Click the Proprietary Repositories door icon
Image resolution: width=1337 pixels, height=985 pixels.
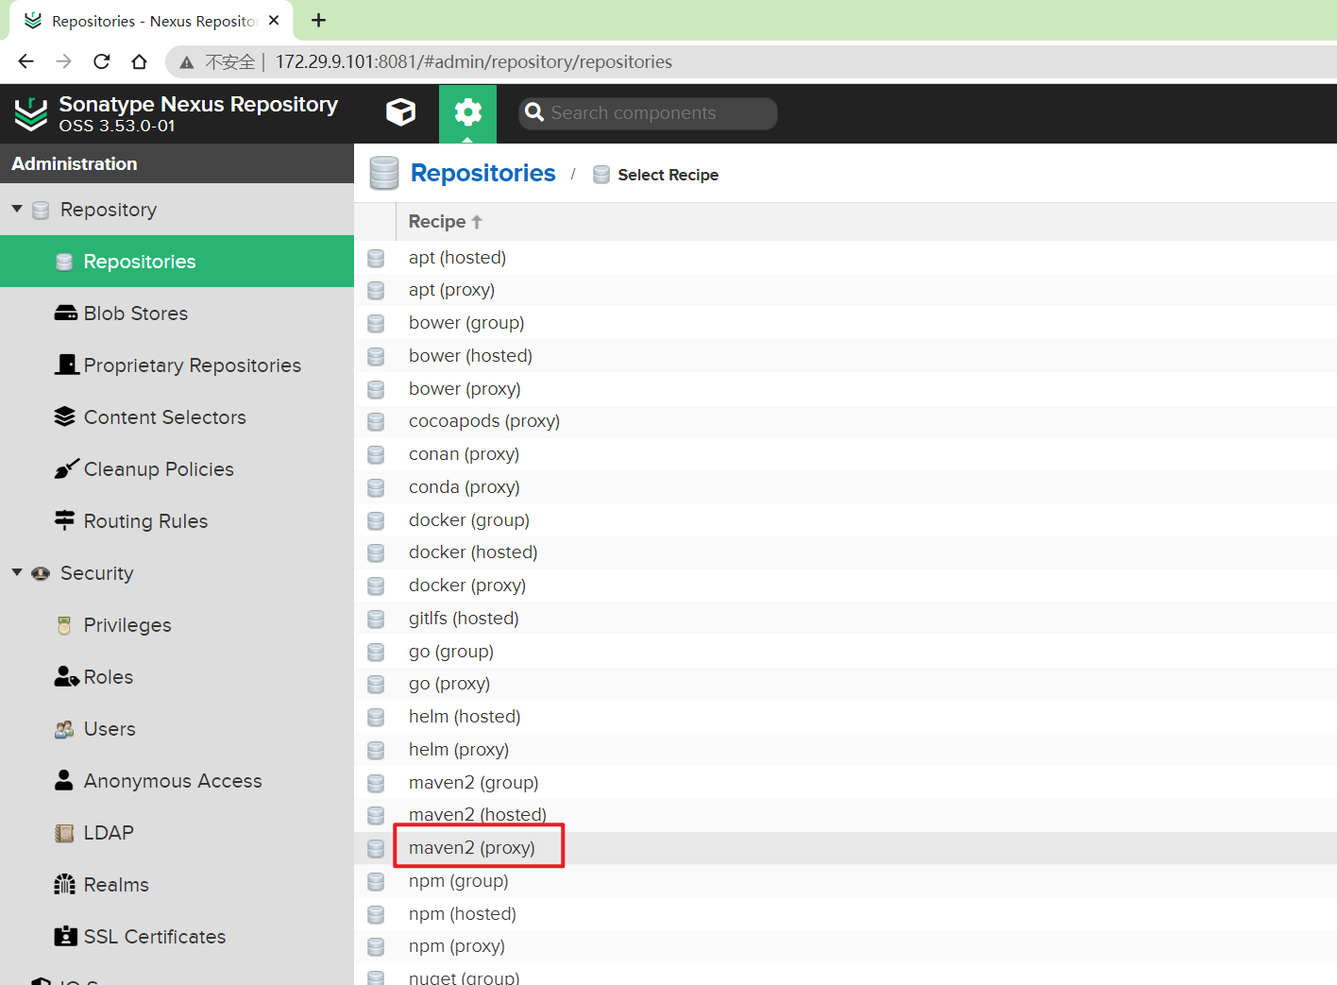pyautogui.click(x=66, y=365)
